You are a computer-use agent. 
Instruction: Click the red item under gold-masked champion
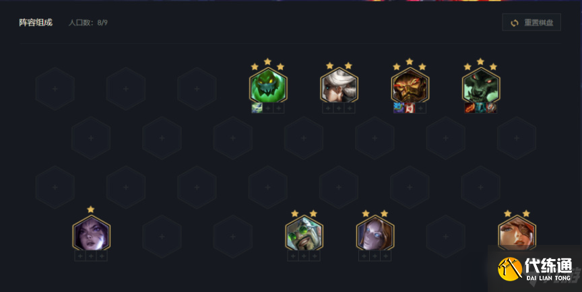[410, 108]
